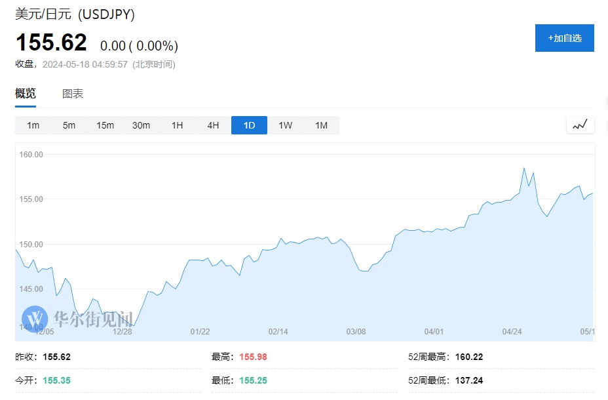Click the chart peak near 04/24
The height and width of the screenshot is (400, 608).
524,169
